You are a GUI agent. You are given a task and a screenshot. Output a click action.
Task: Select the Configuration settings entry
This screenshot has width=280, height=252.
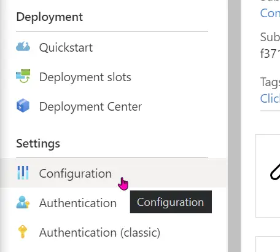pos(114,173)
